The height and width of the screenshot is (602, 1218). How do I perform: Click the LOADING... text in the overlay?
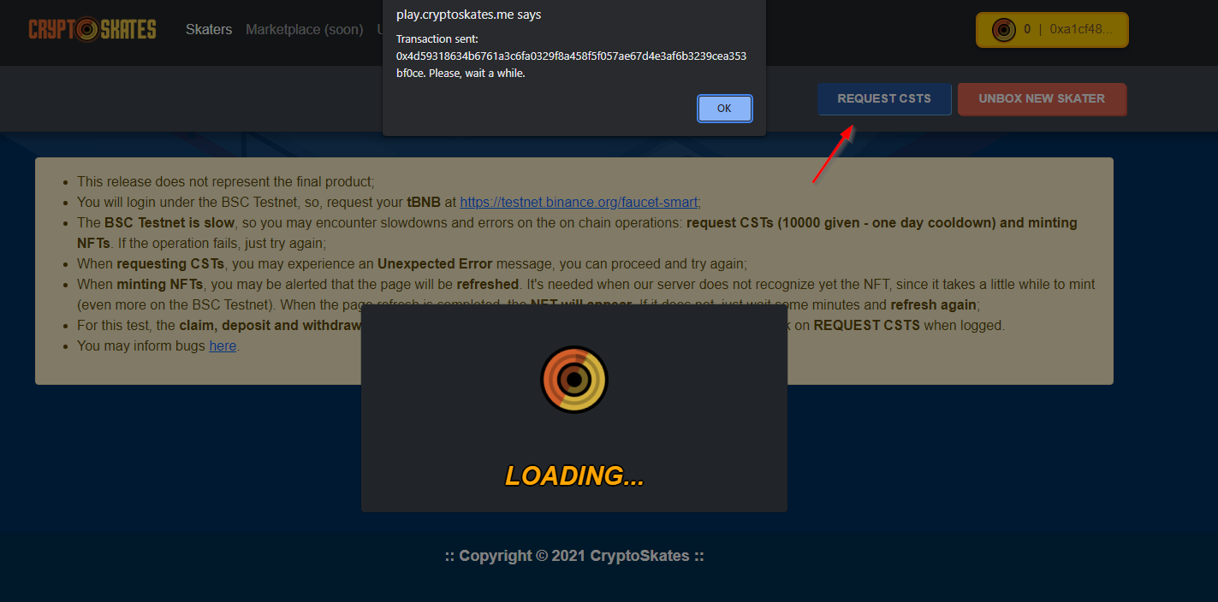tap(574, 476)
